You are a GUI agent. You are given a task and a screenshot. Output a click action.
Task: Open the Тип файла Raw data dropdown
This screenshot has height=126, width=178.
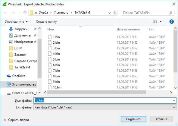pyautogui.click(x=105, y=107)
